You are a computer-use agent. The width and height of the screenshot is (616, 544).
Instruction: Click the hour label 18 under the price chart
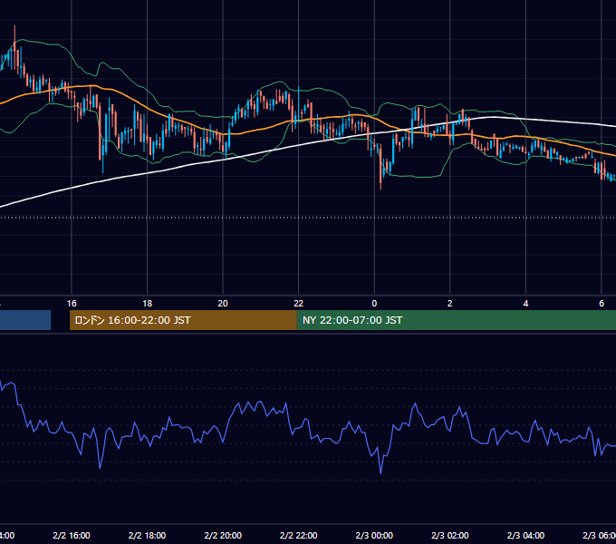[x=147, y=304]
